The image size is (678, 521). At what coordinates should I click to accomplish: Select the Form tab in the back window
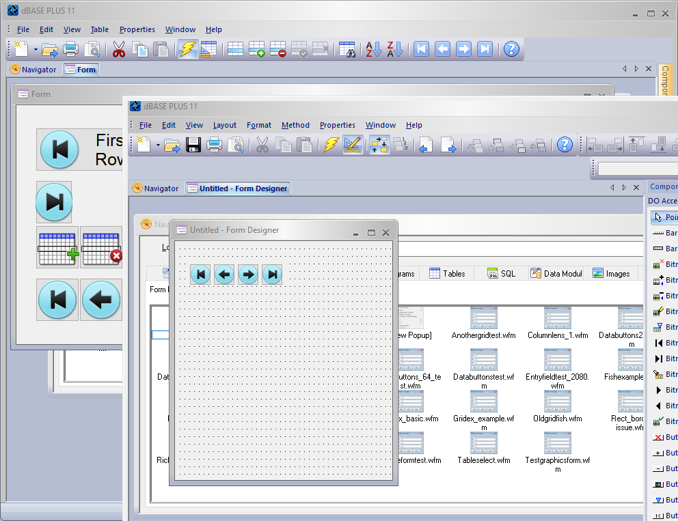[x=81, y=70]
